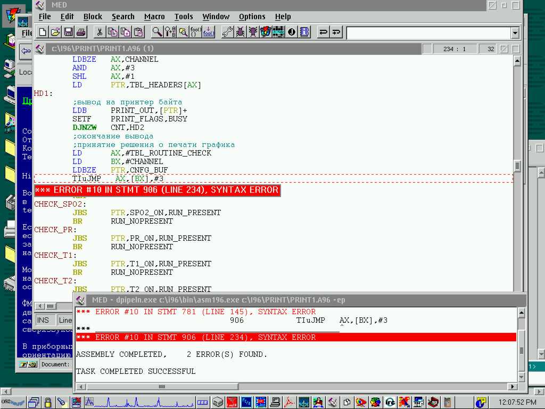Open the Edit menu
The height and width of the screenshot is (409, 545).
point(67,17)
